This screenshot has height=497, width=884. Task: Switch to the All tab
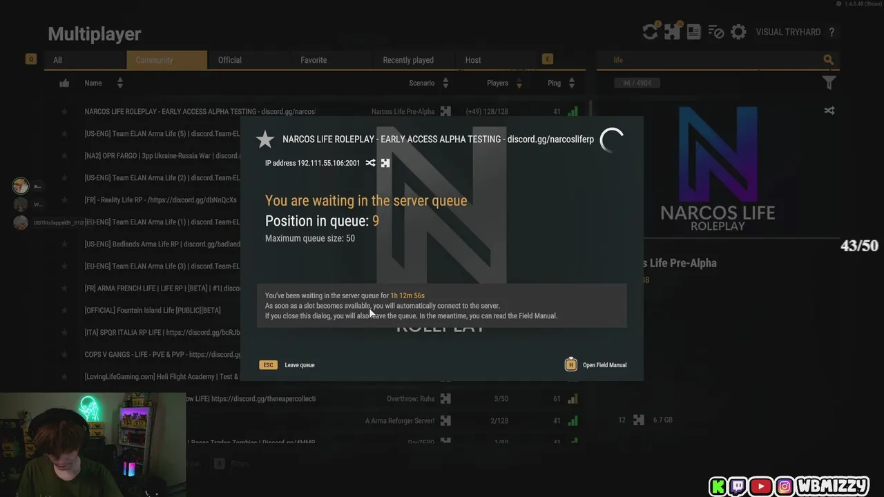point(85,60)
